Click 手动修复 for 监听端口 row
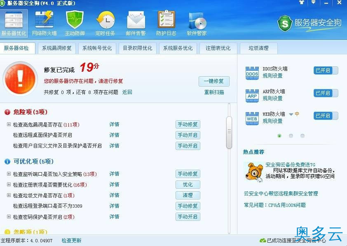Viewport: 347px width, 246px height. point(188,173)
